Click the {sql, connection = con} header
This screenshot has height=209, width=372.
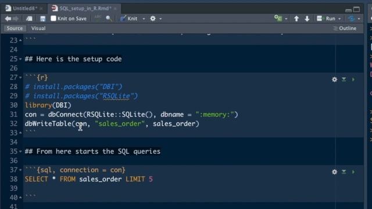pos(81,170)
